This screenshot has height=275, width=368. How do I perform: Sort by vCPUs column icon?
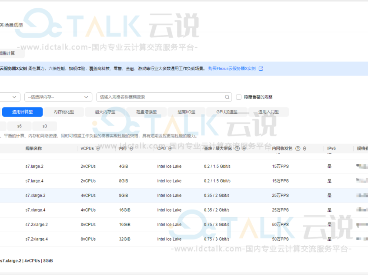coord(98,149)
